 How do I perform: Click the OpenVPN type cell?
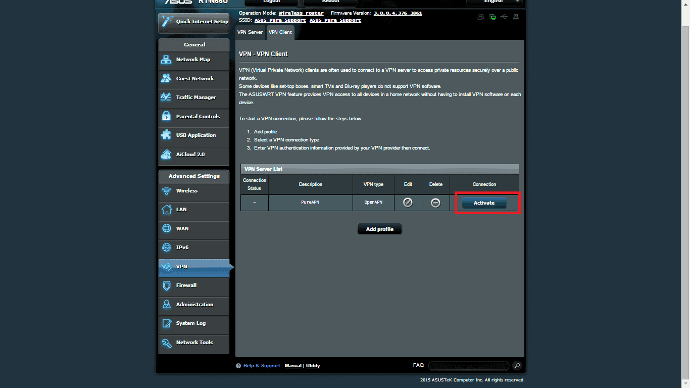pos(373,202)
